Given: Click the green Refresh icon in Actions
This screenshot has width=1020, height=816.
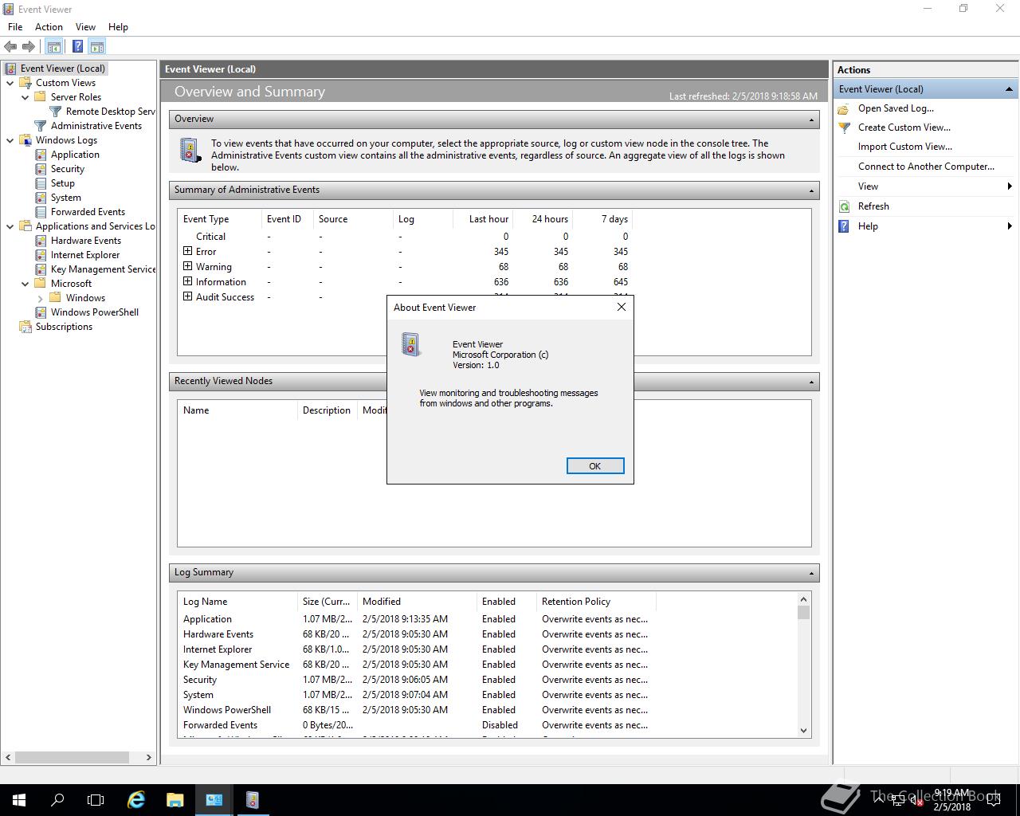Looking at the screenshot, I should pyautogui.click(x=845, y=206).
